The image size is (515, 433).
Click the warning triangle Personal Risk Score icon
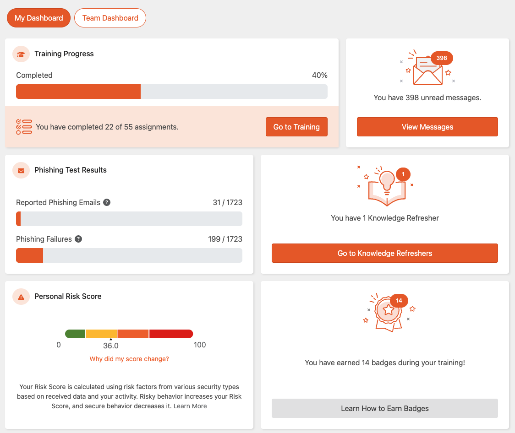(21, 297)
